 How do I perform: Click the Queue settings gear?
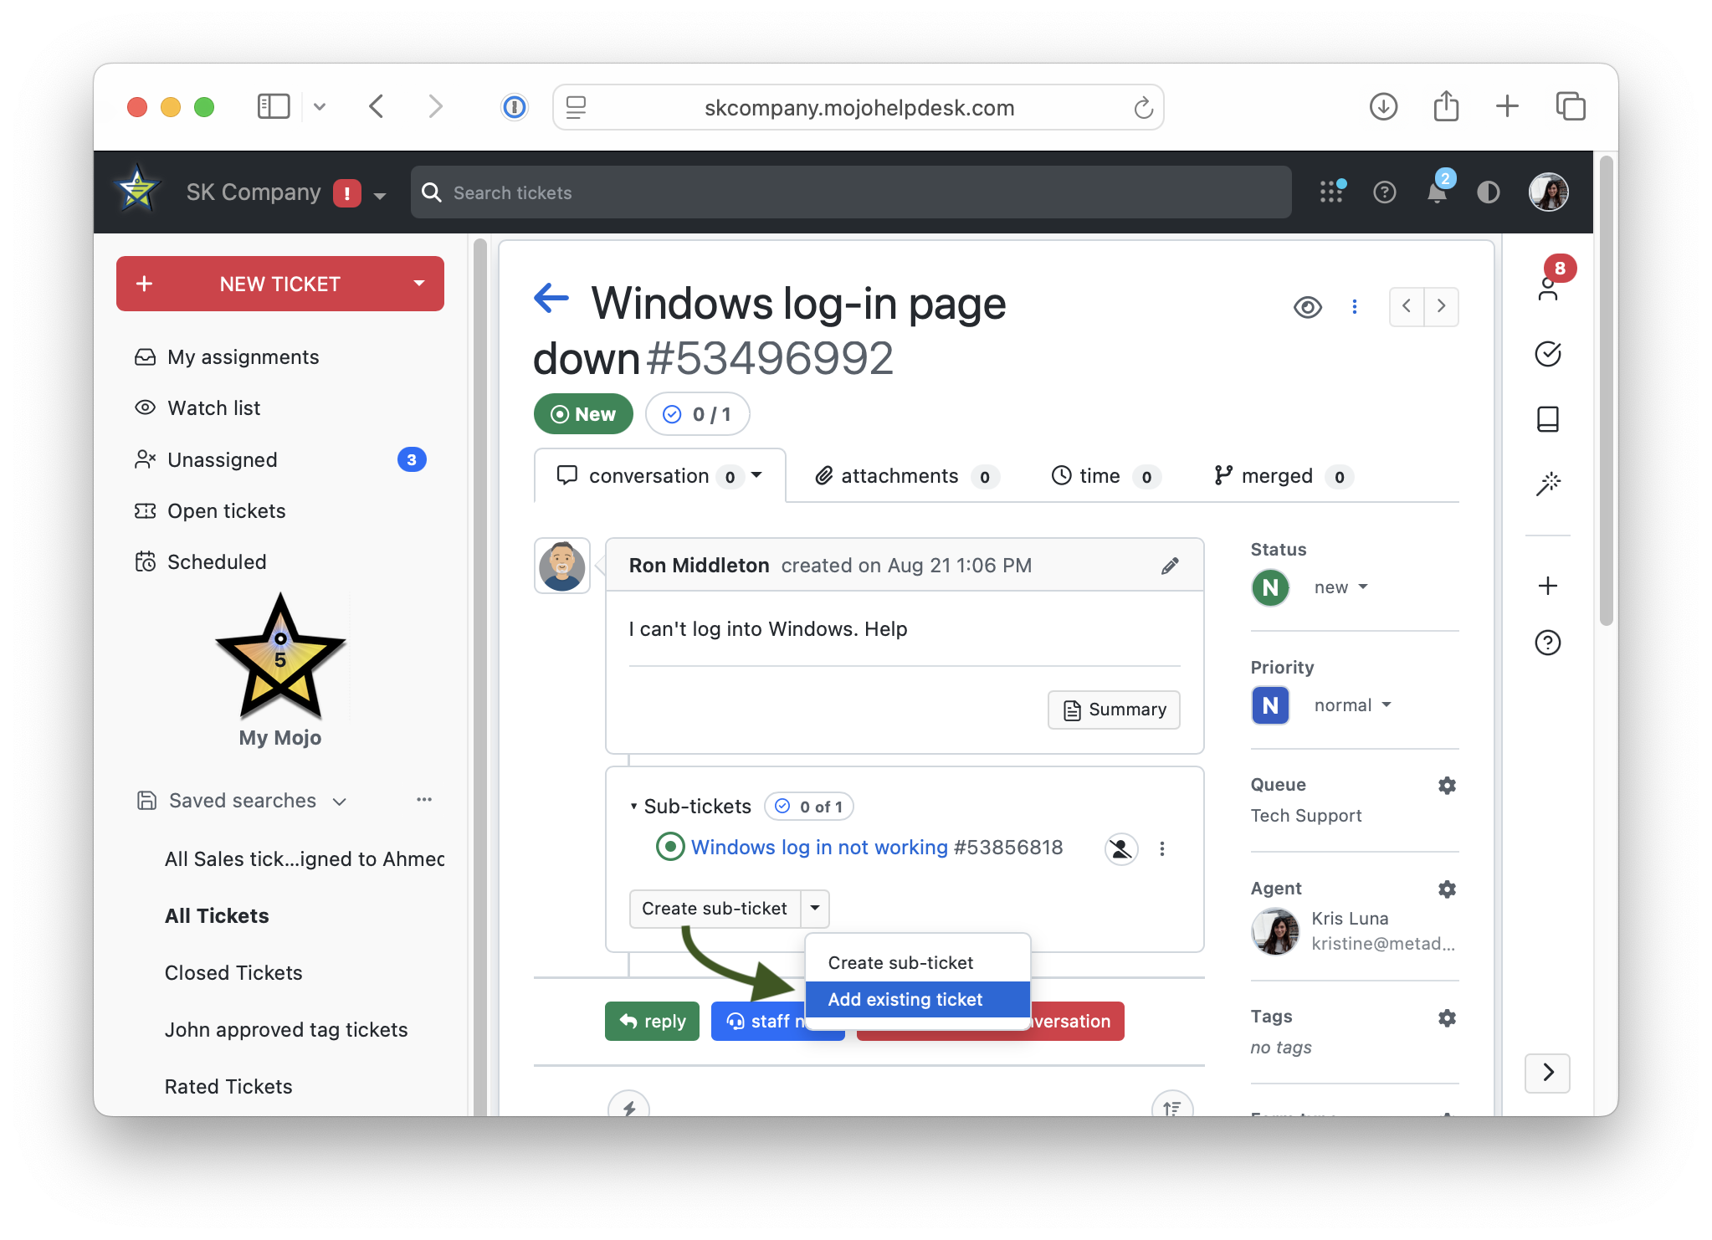(1447, 786)
